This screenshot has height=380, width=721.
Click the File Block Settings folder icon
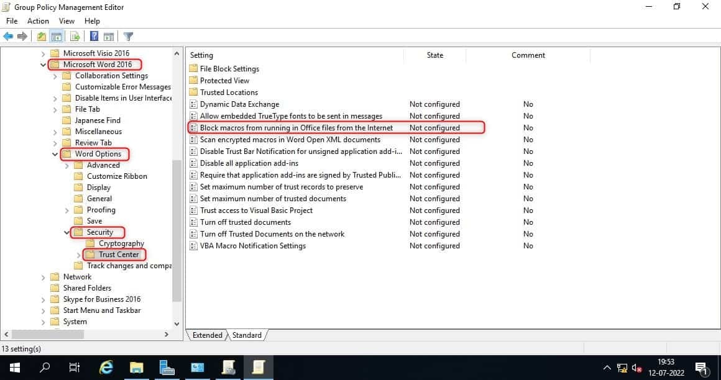[193, 68]
